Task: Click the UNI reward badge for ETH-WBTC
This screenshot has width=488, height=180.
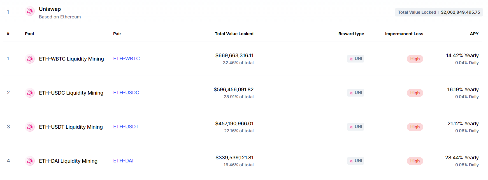Action: (x=355, y=59)
